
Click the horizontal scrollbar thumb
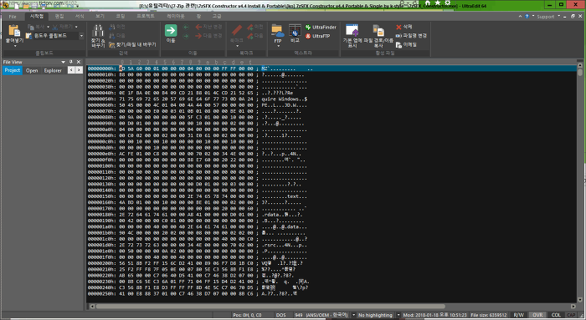pyautogui.click(x=270, y=307)
